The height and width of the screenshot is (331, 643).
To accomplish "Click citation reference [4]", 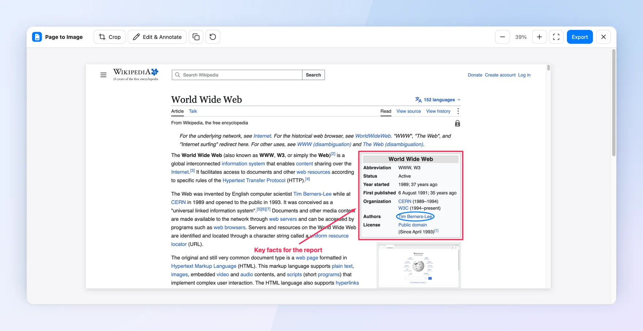I will pos(308,179).
